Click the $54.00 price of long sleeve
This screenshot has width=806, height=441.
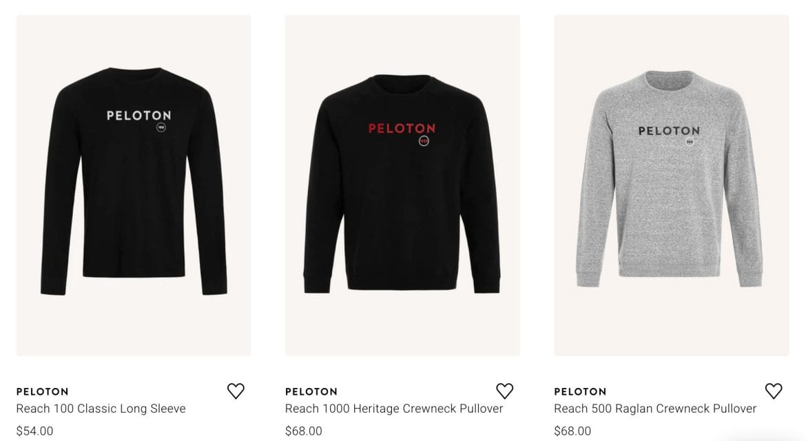(x=35, y=431)
